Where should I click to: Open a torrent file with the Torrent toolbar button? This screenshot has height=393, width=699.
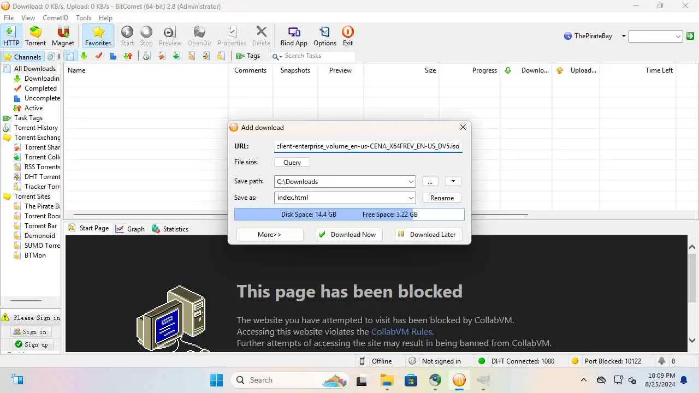35,36
